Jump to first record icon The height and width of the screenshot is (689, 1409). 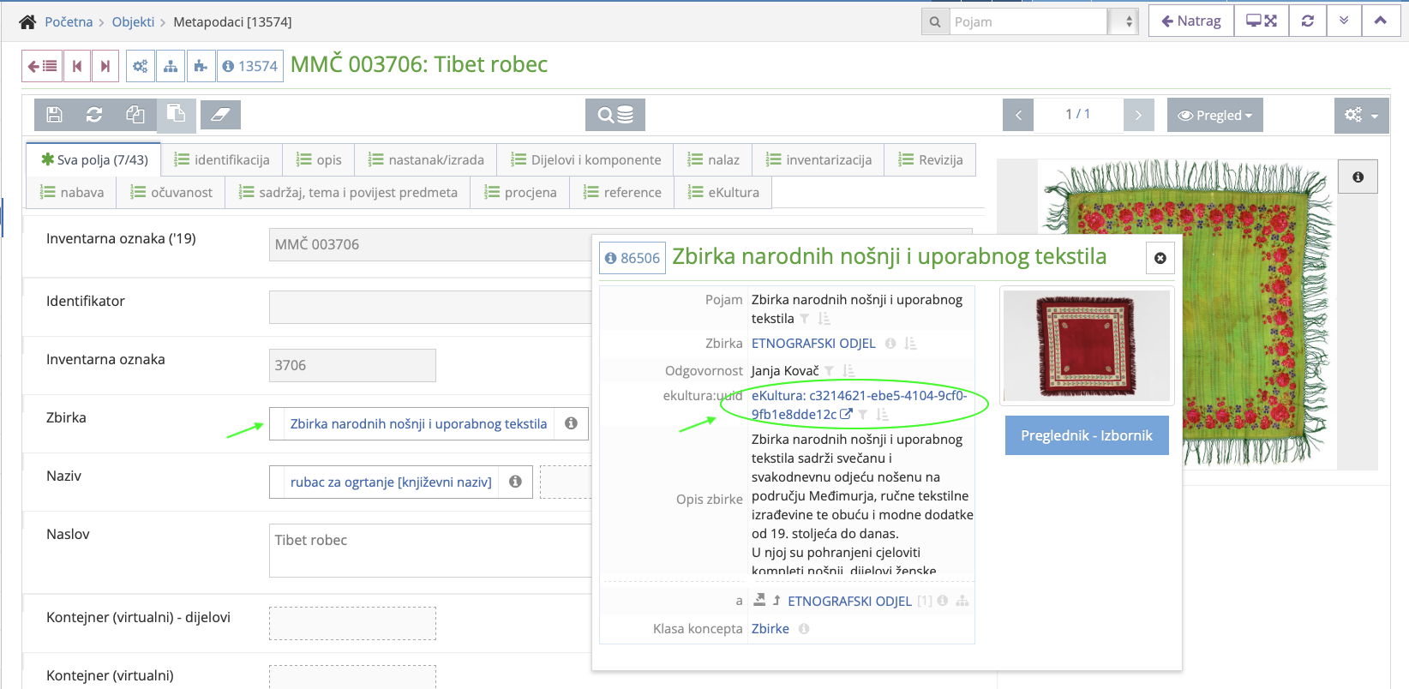(77, 66)
